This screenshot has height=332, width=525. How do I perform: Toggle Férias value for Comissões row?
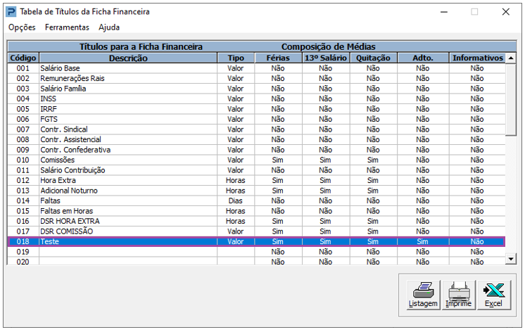coord(278,160)
